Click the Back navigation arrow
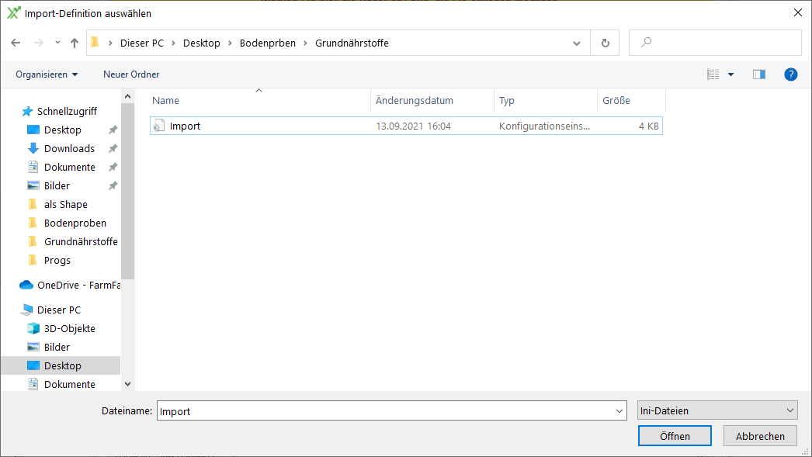The width and height of the screenshot is (812, 457). click(x=16, y=43)
